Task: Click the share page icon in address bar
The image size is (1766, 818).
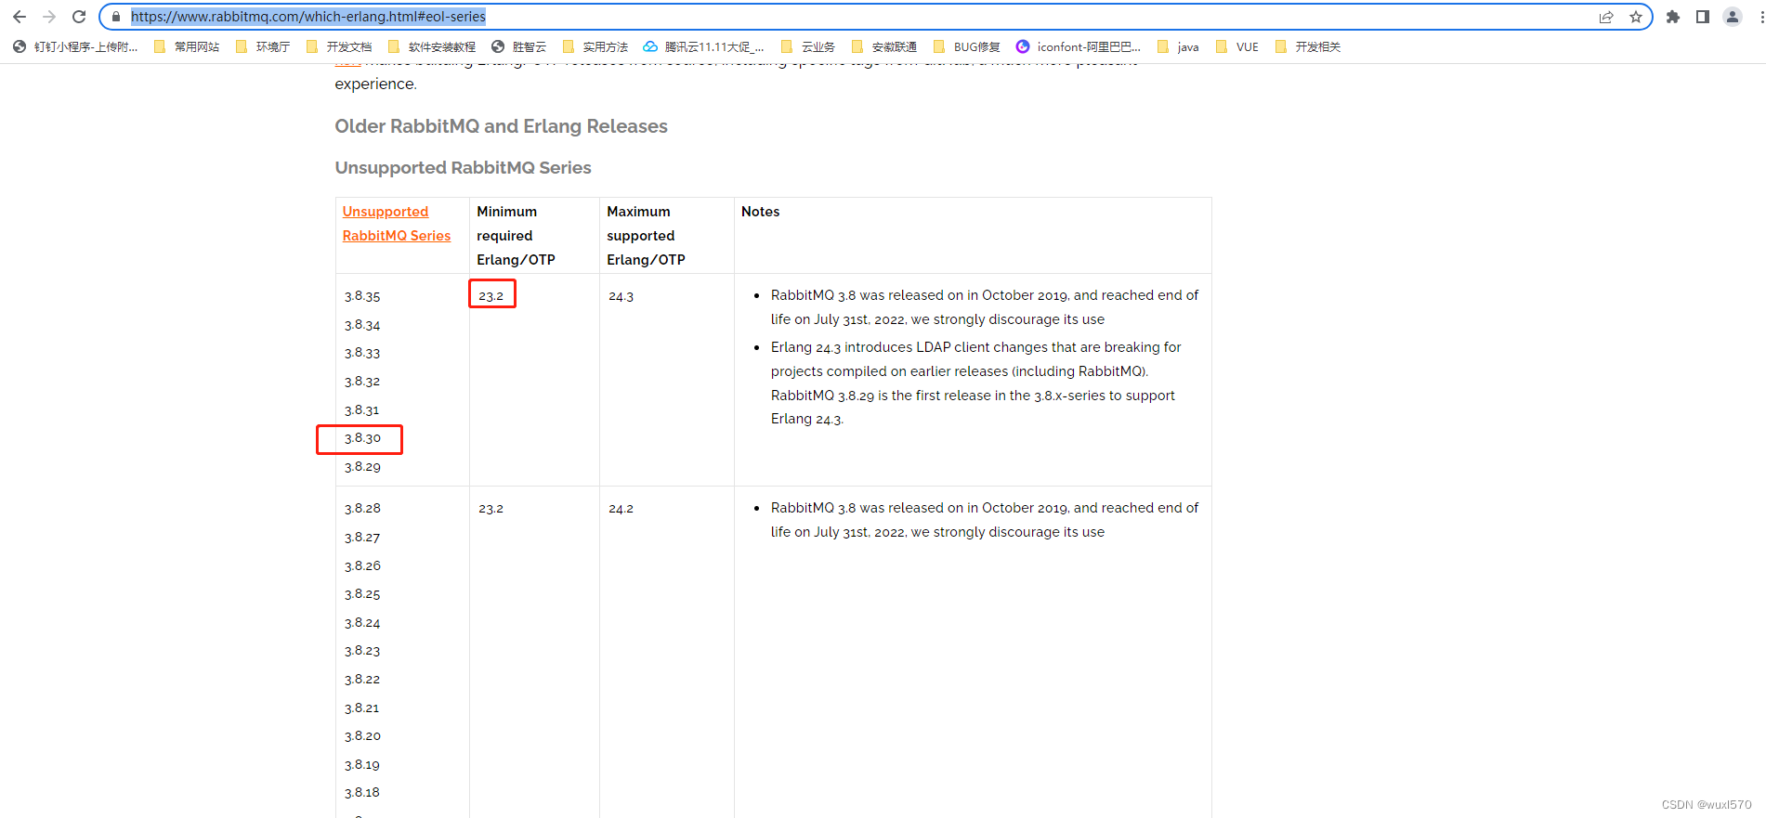Action: point(1606,17)
